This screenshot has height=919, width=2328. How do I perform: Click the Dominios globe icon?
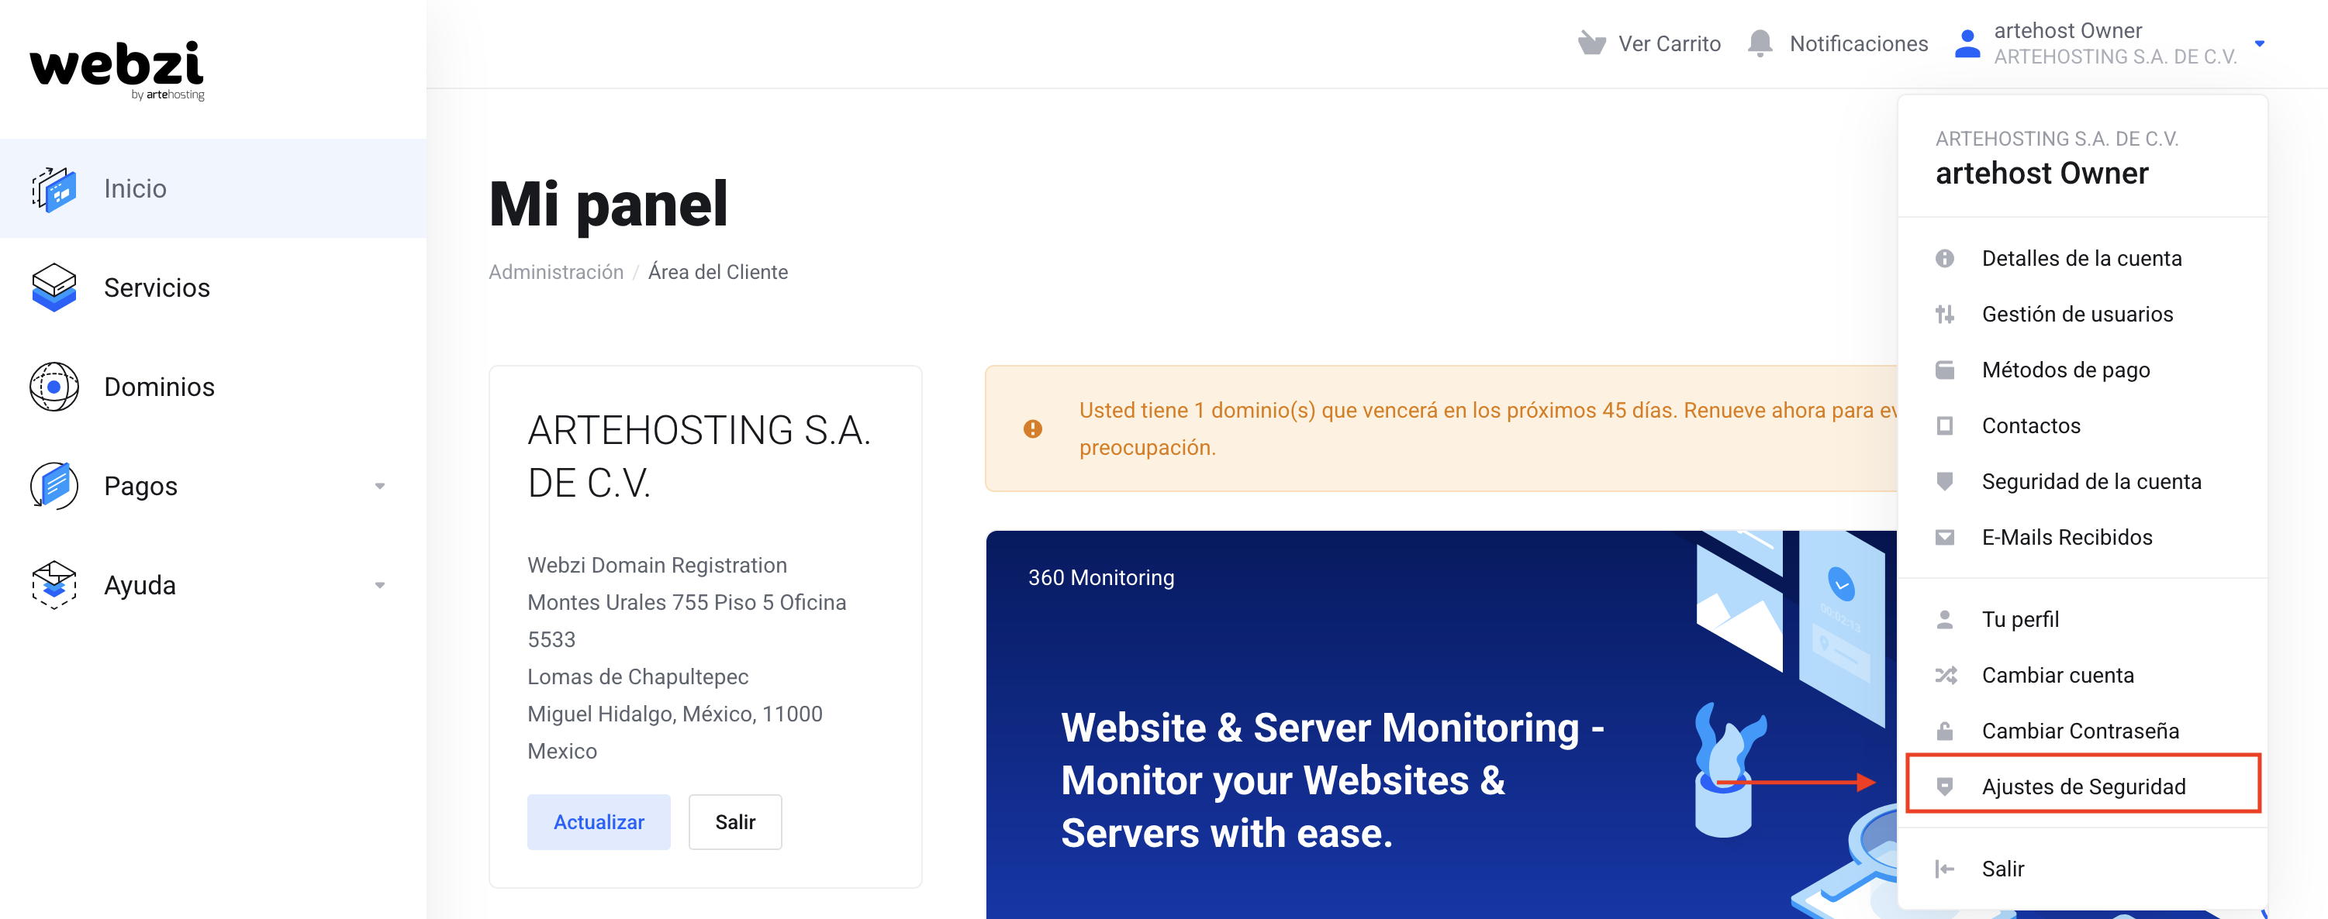[54, 387]
